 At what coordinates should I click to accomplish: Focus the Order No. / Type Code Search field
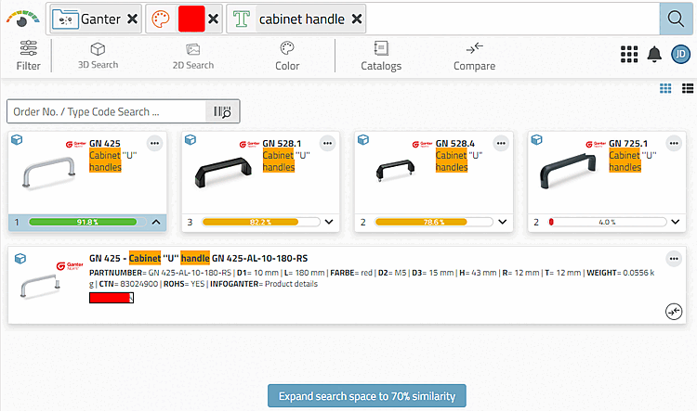(x=107, y=111)
